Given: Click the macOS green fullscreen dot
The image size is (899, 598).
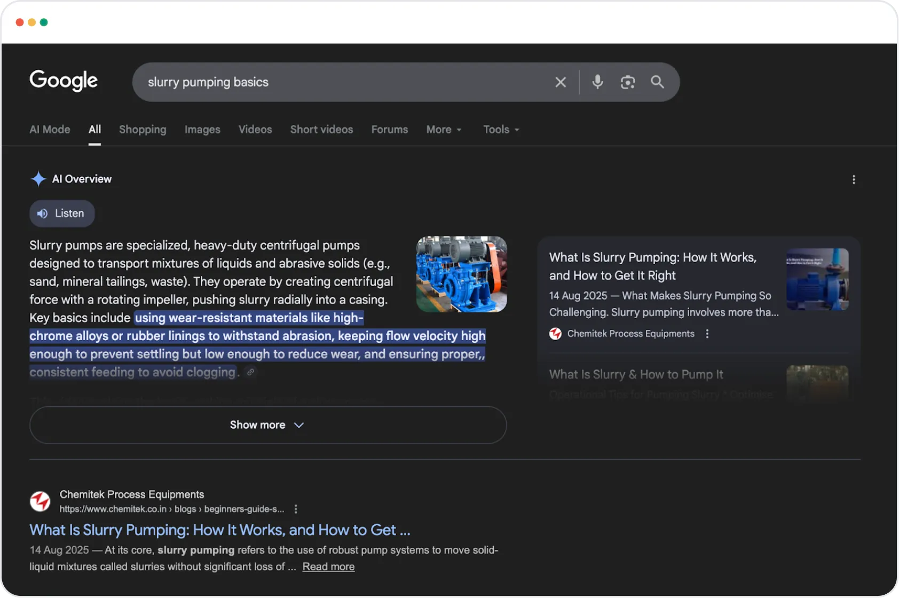Looking at the screenshot, I should 44,22.
